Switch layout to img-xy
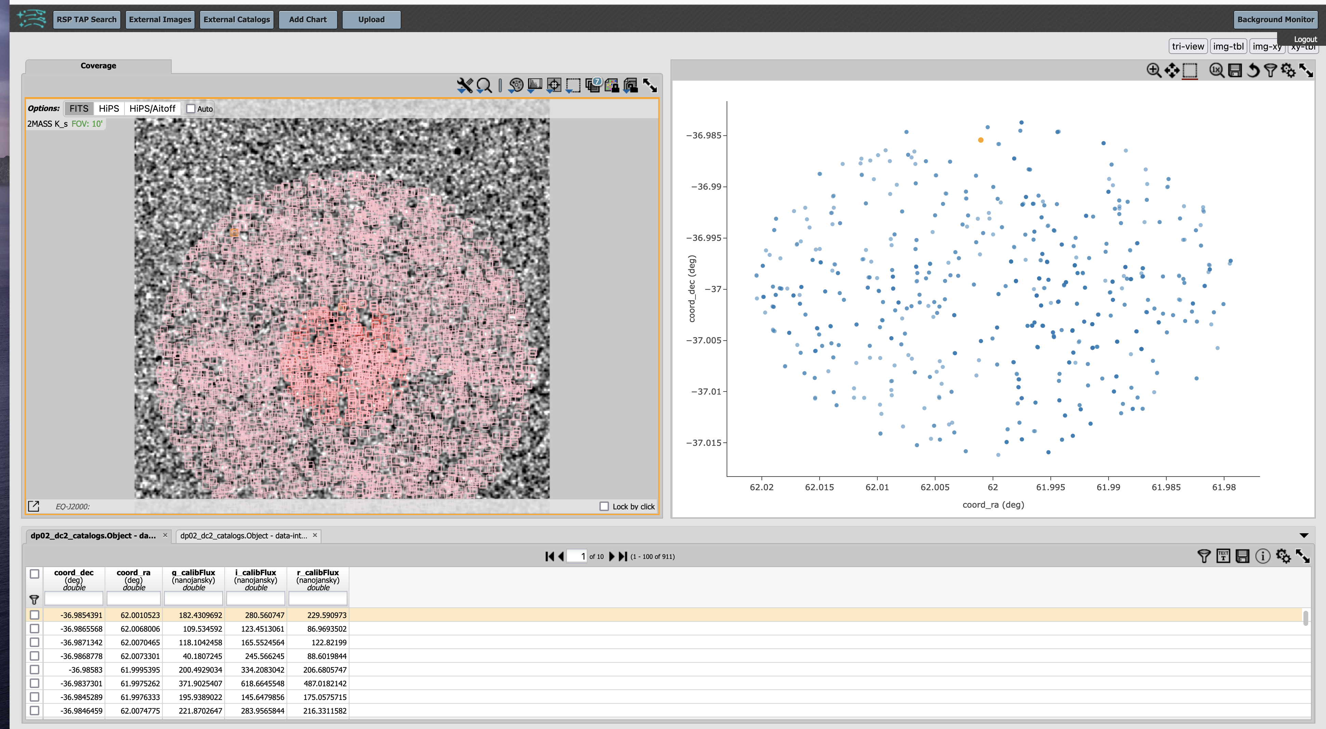This screenshot has height=729, width=1326. (1267, 46)
